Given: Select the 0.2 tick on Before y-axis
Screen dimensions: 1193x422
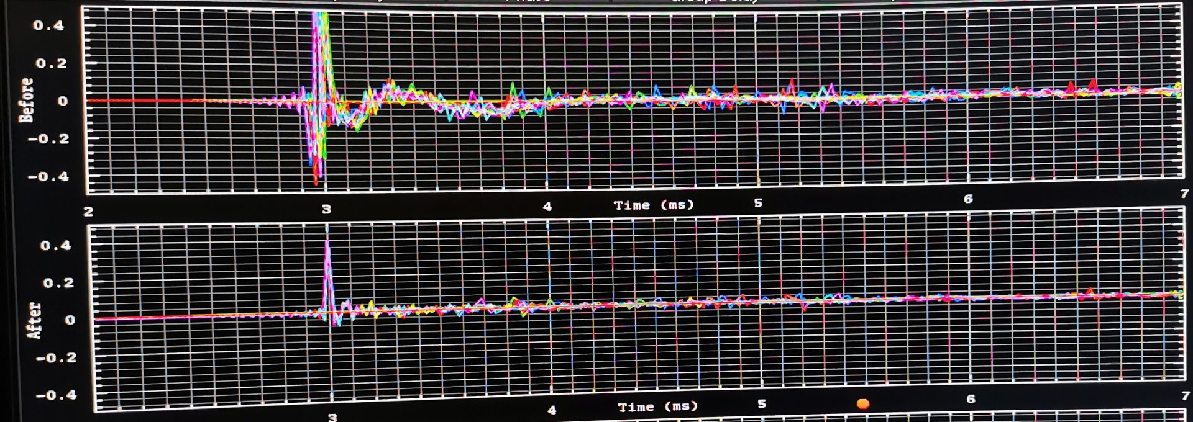Looking at the screenshot, I should (51, 63).
